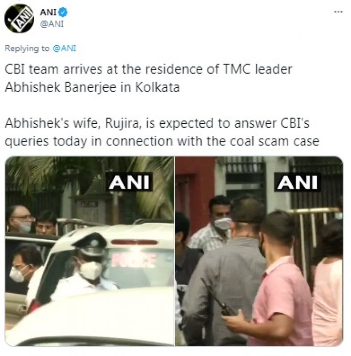Click the POLICE lettering on the car windshield
The image size is (351, 356).
(133, 260)
